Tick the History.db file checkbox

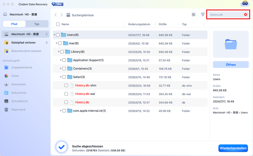click(x=66, y=102)
